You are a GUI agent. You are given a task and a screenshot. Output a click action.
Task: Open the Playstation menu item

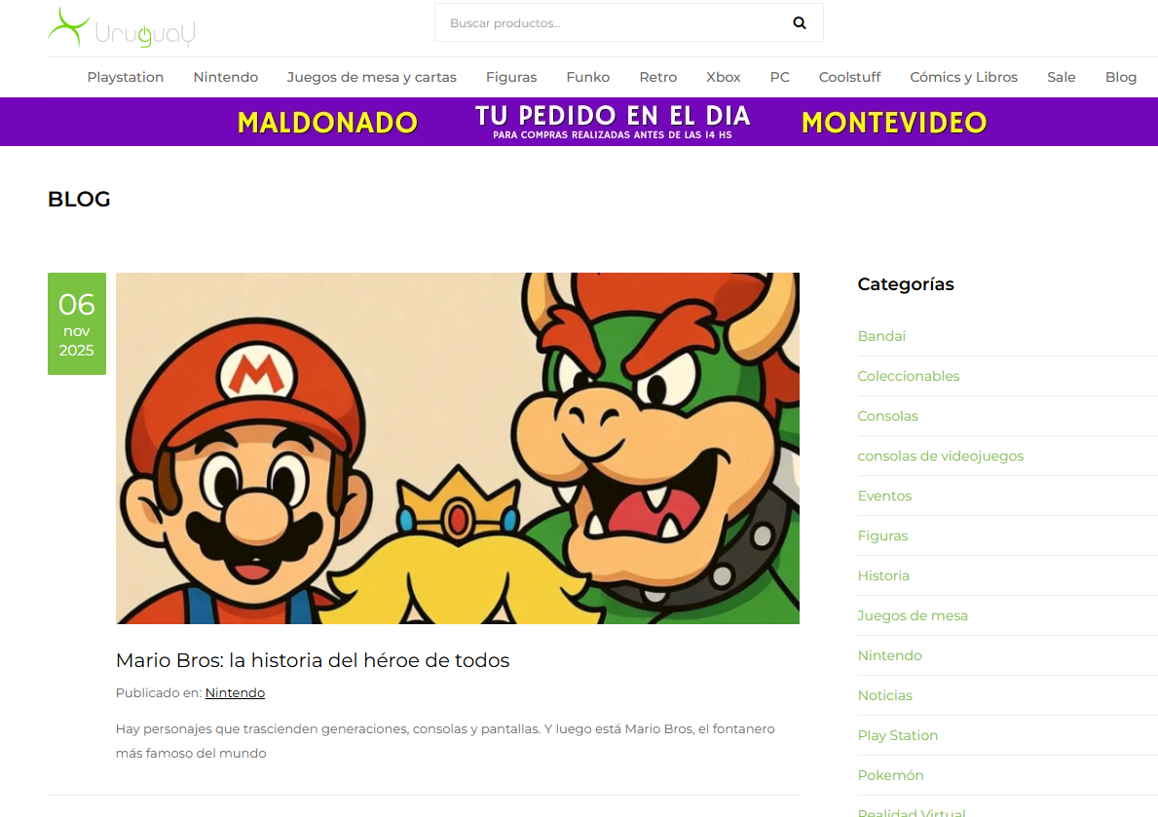[125, 76]
